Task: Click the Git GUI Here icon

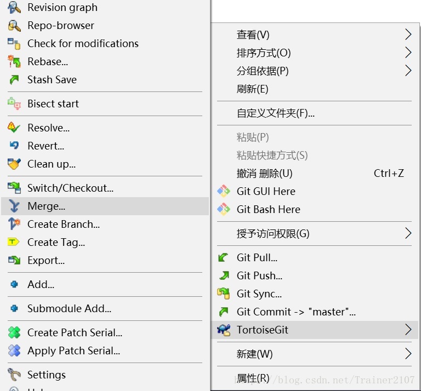Action: tap(224, 191)
